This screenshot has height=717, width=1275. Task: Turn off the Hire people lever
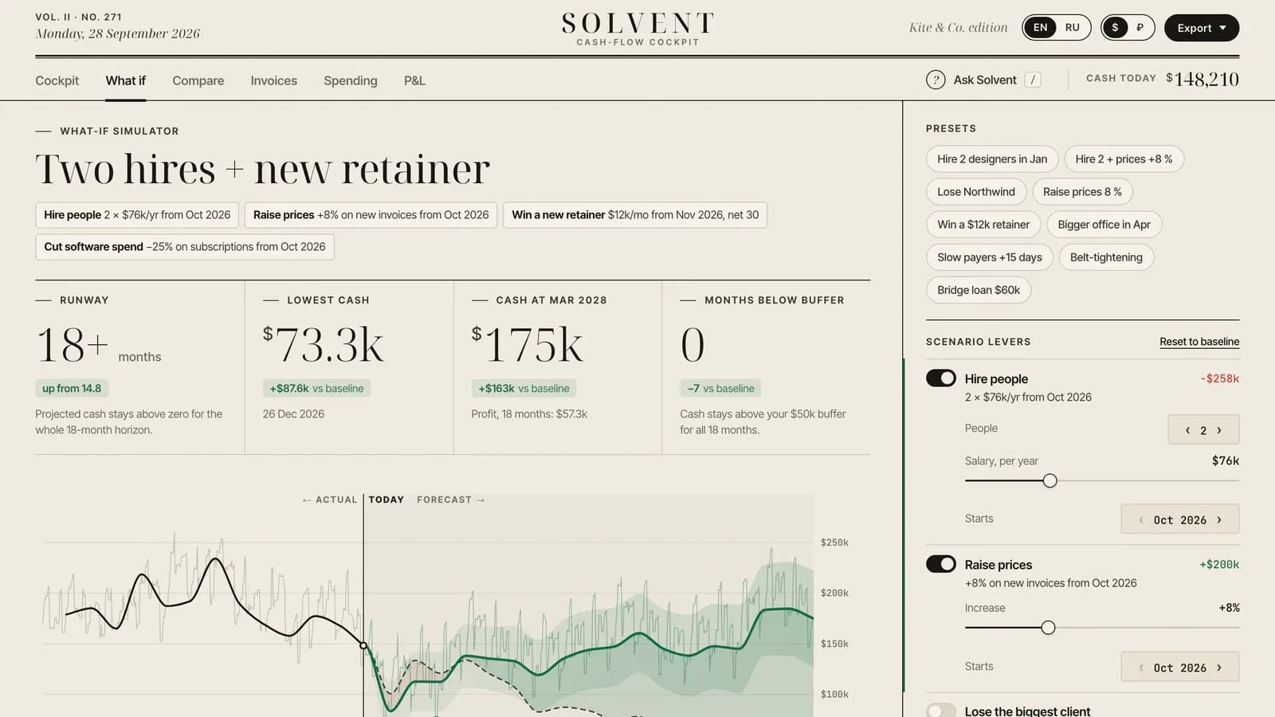tap(941, 378)
